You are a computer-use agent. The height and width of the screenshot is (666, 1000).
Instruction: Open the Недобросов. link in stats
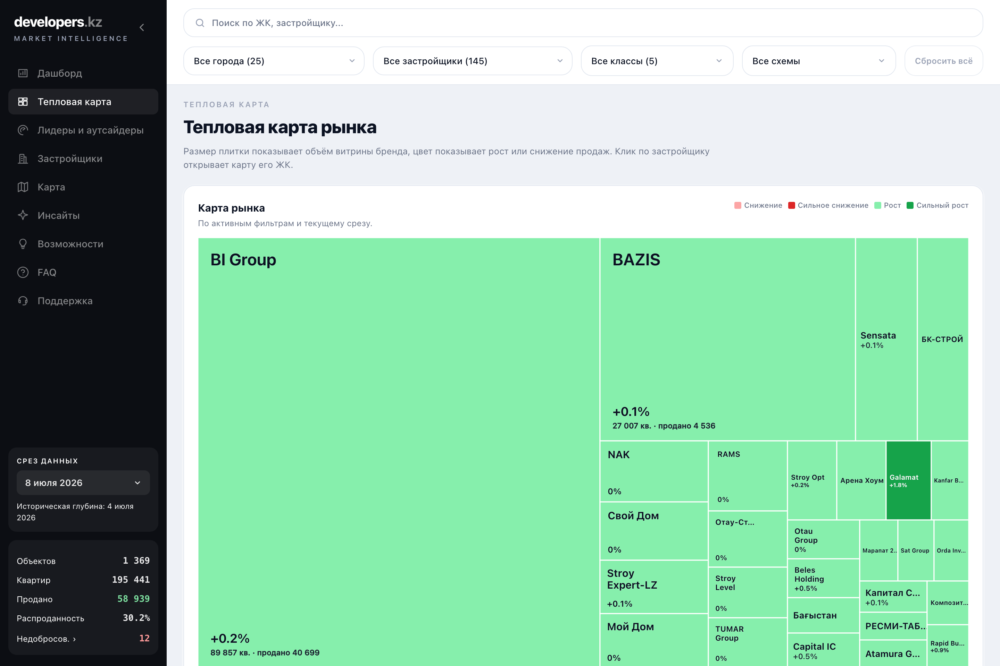pos(46,639)
